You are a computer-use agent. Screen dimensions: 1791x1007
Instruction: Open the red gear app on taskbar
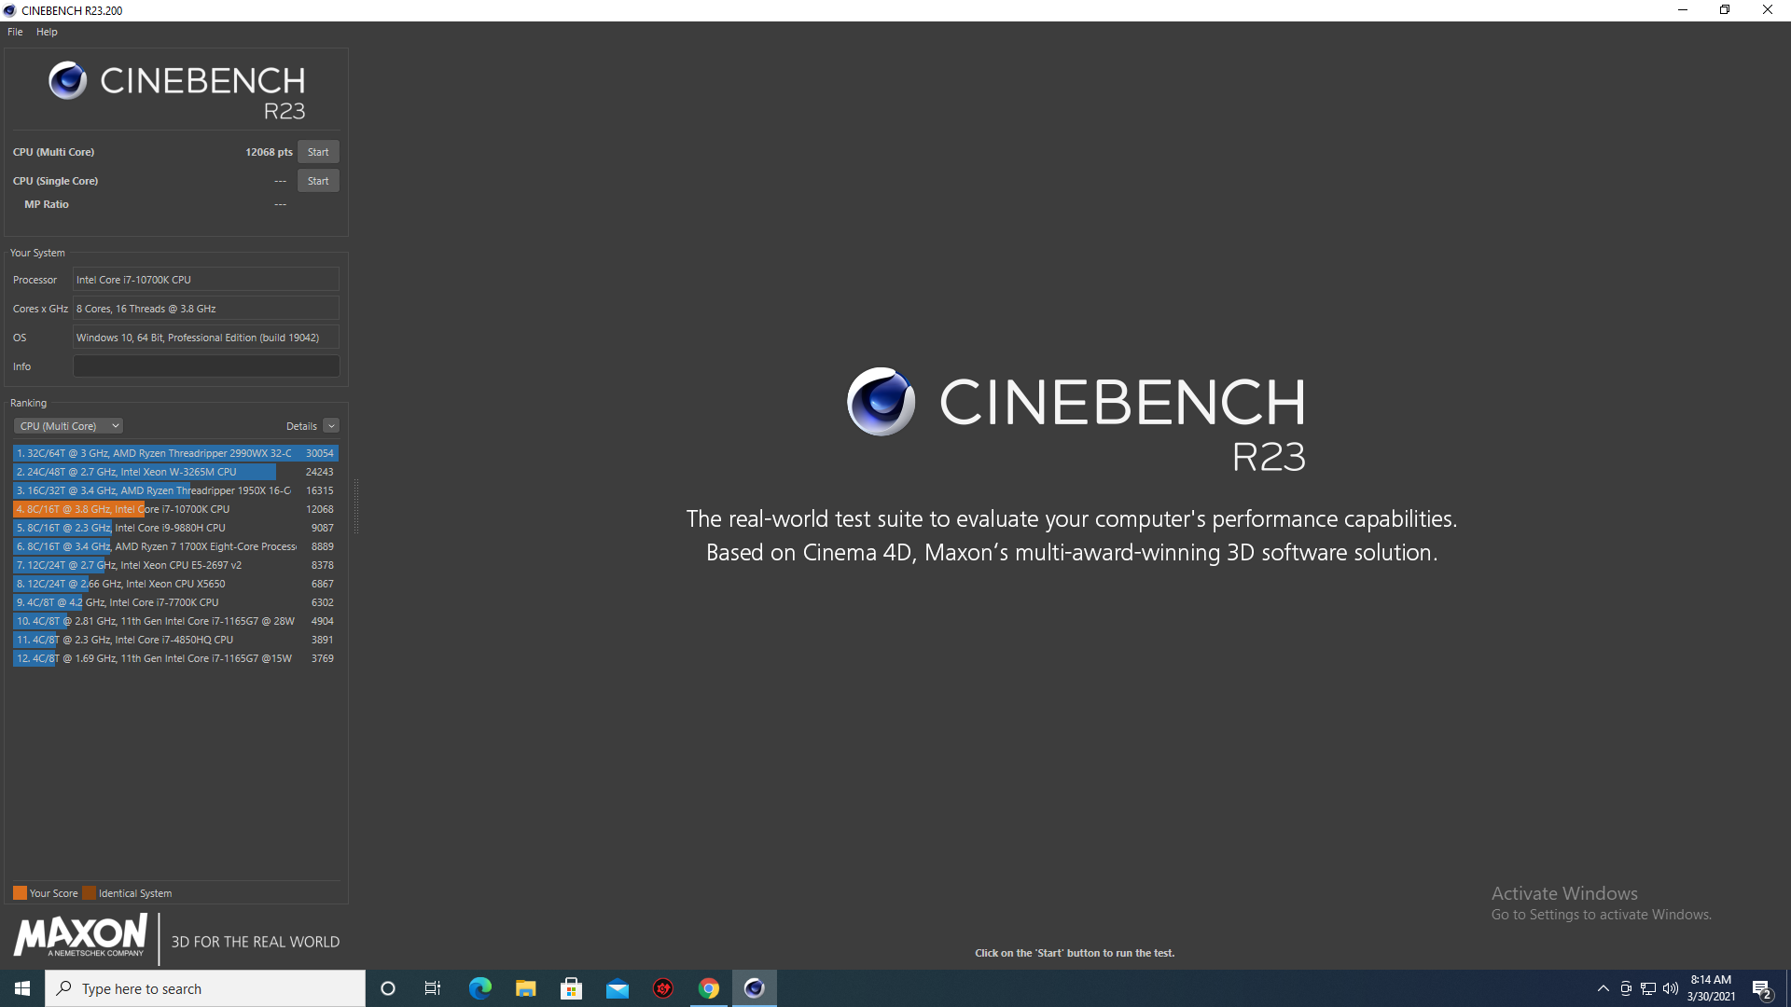tap(662, 988)
